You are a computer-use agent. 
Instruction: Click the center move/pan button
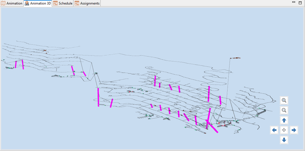pos(284,130)
